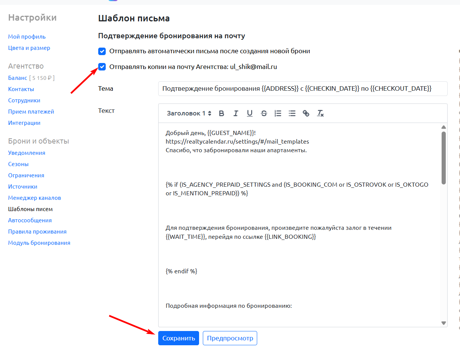
Task: Click 'Подробная информация по бронированию:' line
Action: coord(229,306)
